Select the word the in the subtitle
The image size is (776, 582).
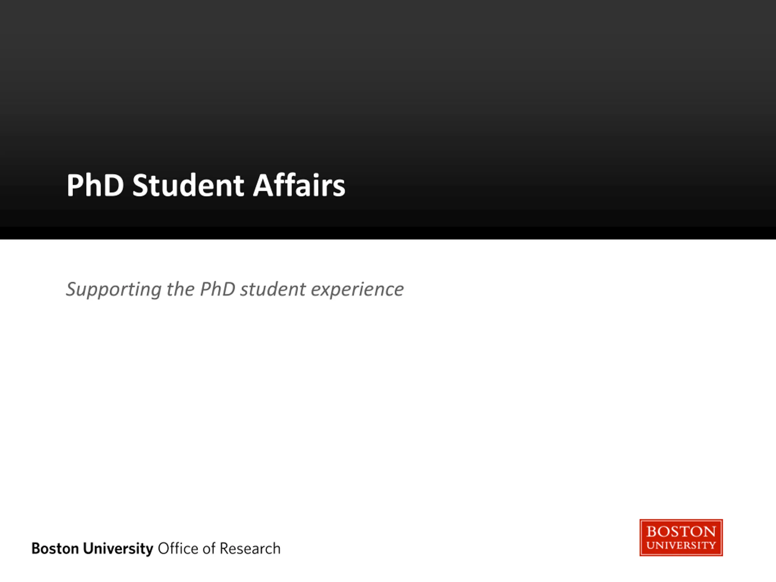click(180, 289)
